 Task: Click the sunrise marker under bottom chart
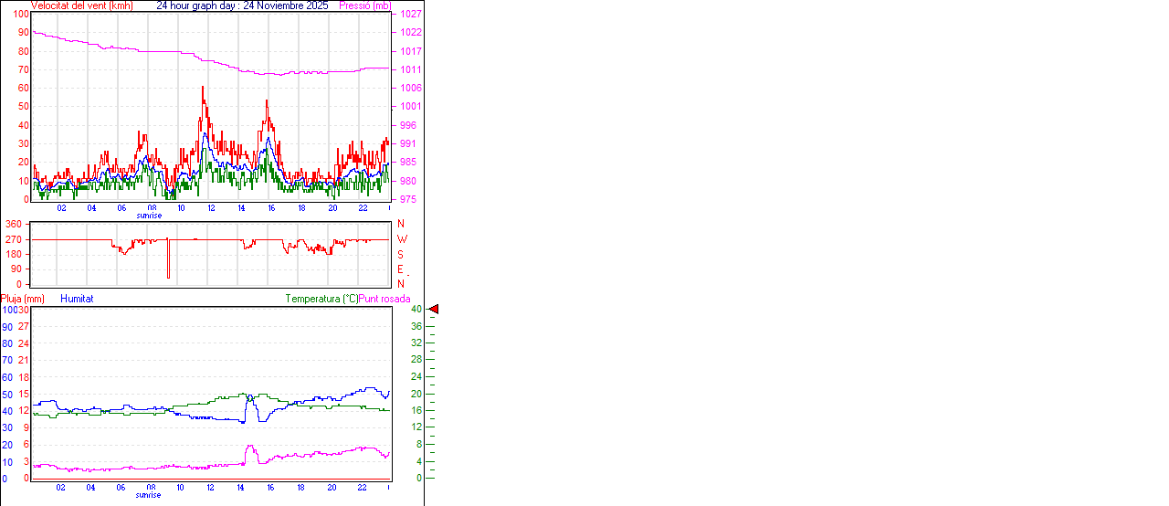(x=149, y=494)
